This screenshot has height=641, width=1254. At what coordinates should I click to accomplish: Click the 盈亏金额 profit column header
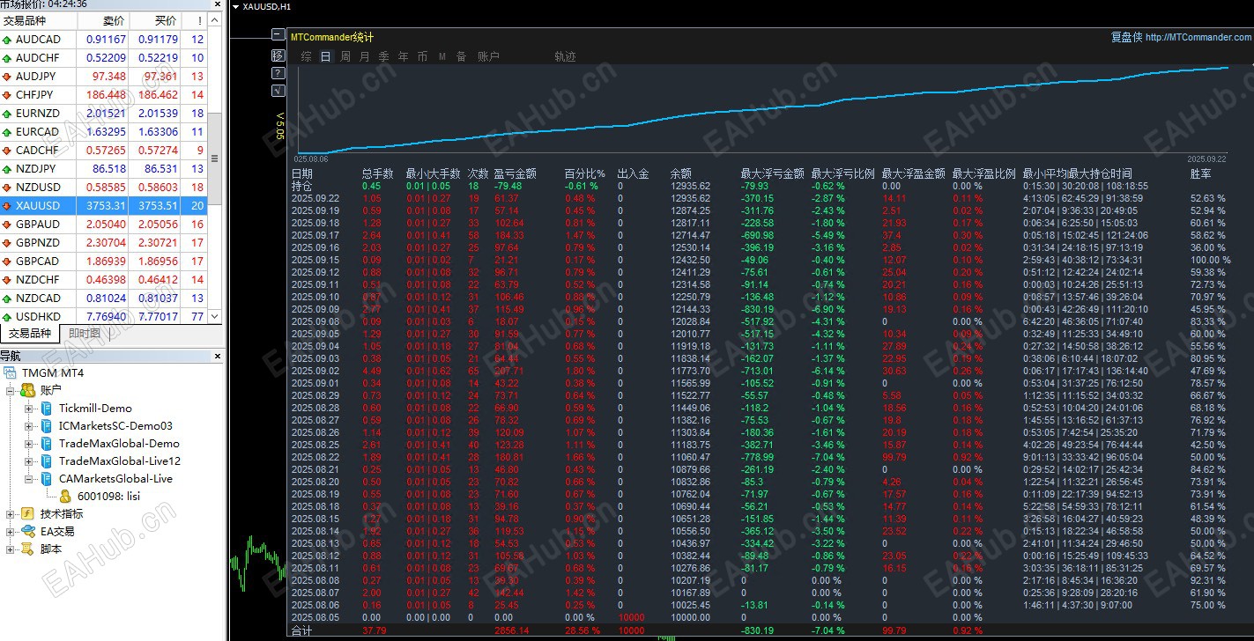coord(515,173)
